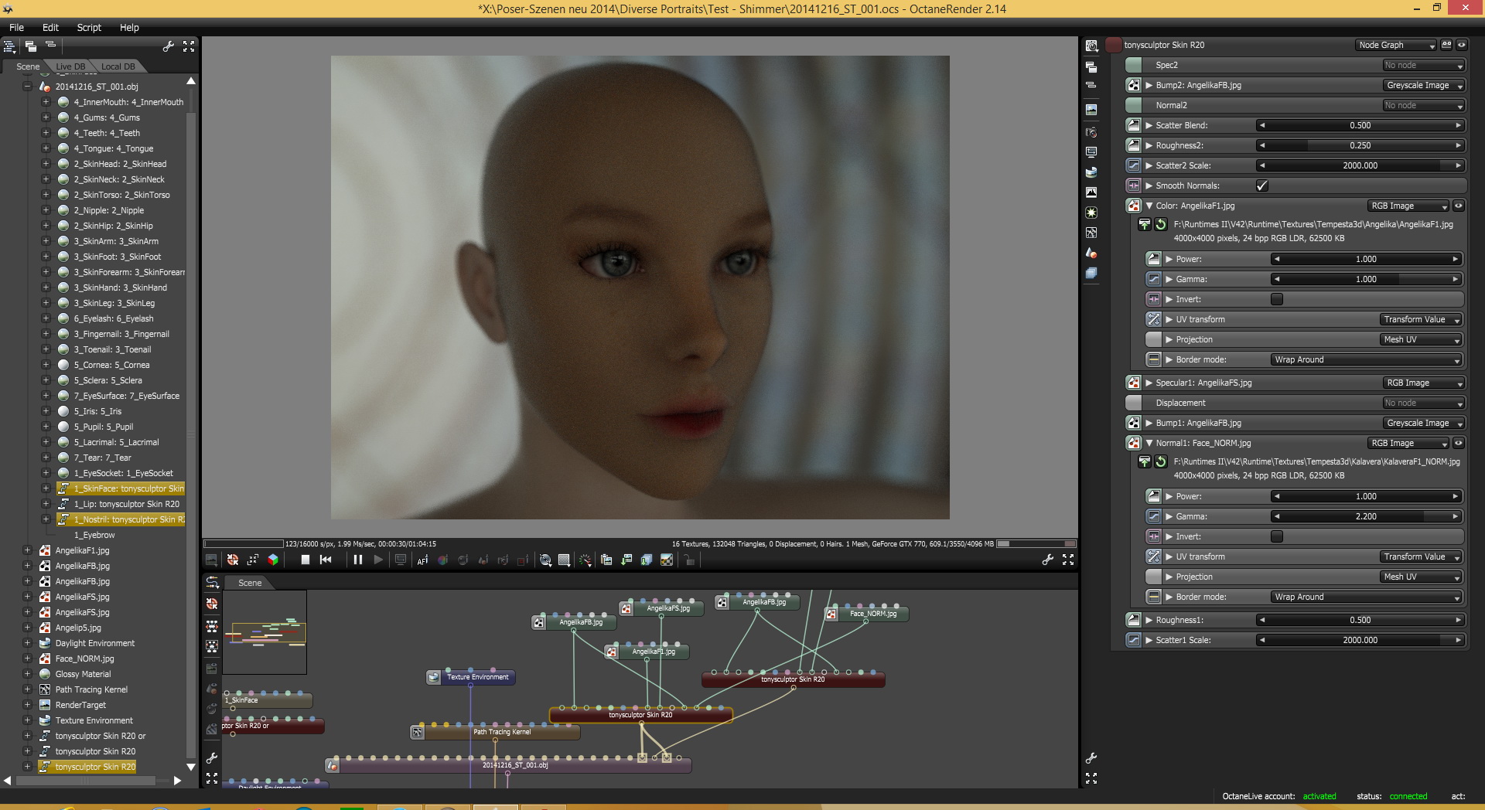Select the 1_Lip tonysculptor Skin R20 item
The width and height of the screenshot is (1485, 810).
click(127, 504)
